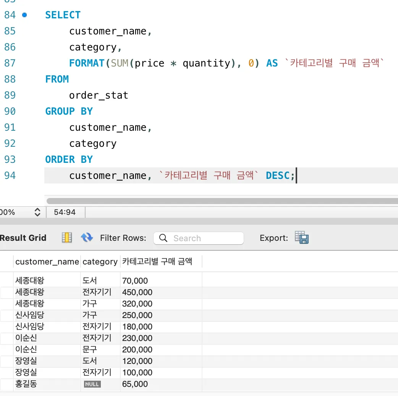
Task: Click the blue statement marker on line 84
Action: (x=24, y=15)
